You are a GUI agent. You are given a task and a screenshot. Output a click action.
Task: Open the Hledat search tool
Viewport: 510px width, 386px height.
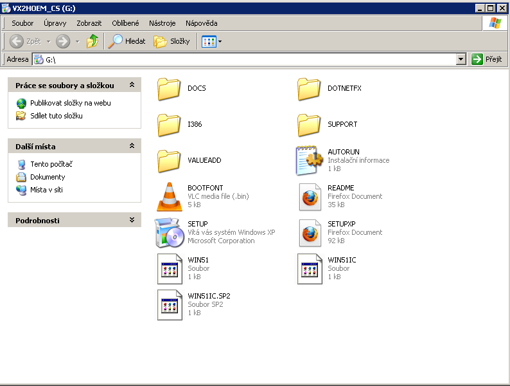[x=127, y=41]
